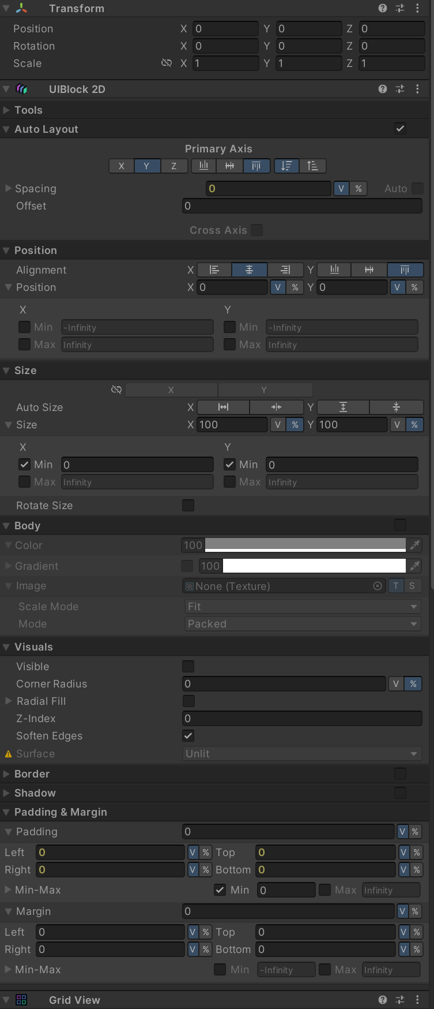This screenshot has height=1009, width=434.
Task: Disable the Auto Layout checkbox
Action: coord(400,129)
